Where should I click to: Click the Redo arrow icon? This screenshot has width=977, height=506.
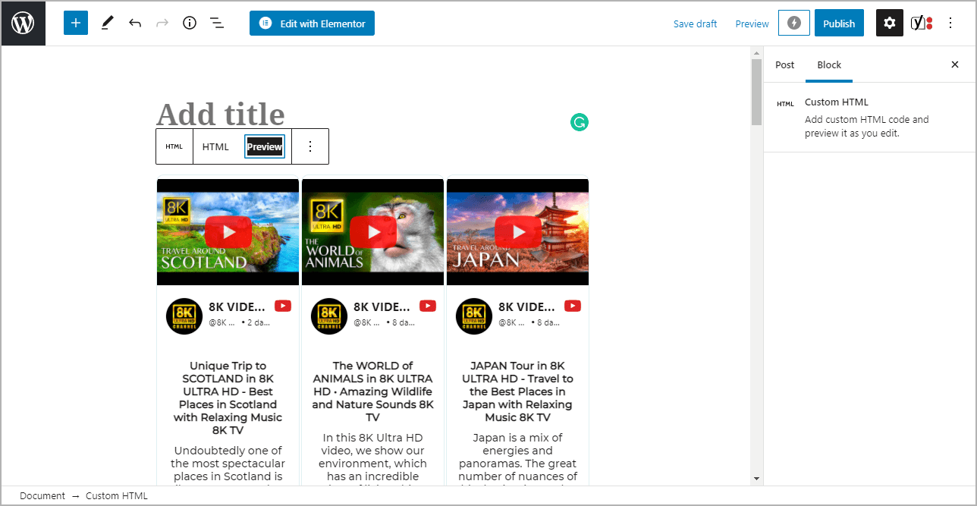(162, 23)
